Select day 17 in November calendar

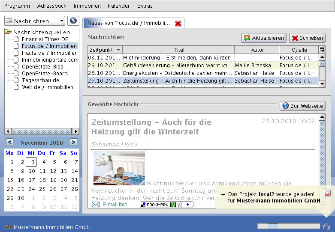pos(31,180)
